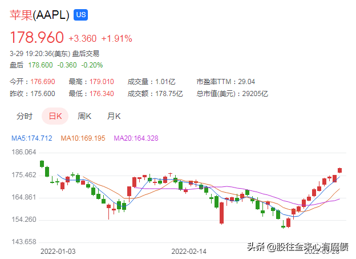The image size is (356, 259).
Task: Click the MA20:164.328 legend label
Action: click(x=136, y=138)
